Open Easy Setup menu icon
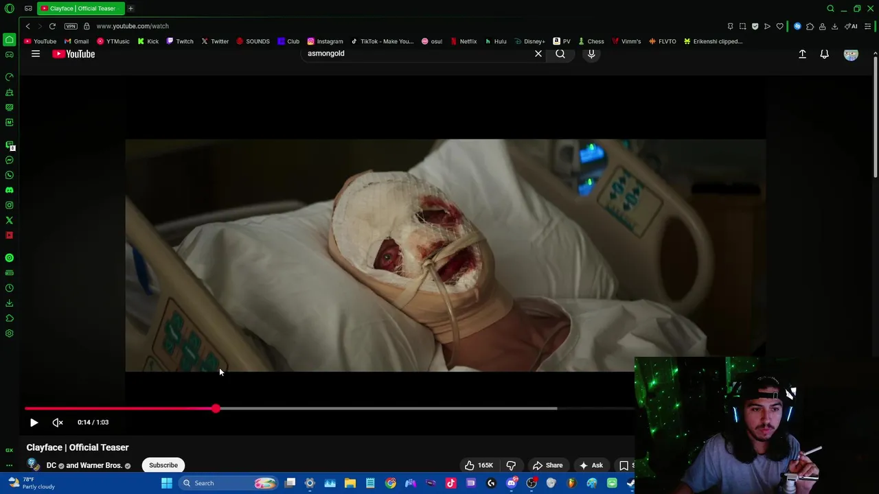 (x=868, y=26)
